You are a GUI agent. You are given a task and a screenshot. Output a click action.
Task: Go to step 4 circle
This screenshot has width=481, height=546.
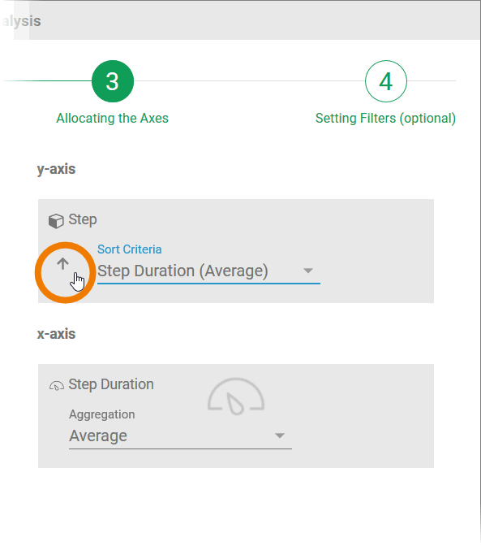(x=386, y=81)
